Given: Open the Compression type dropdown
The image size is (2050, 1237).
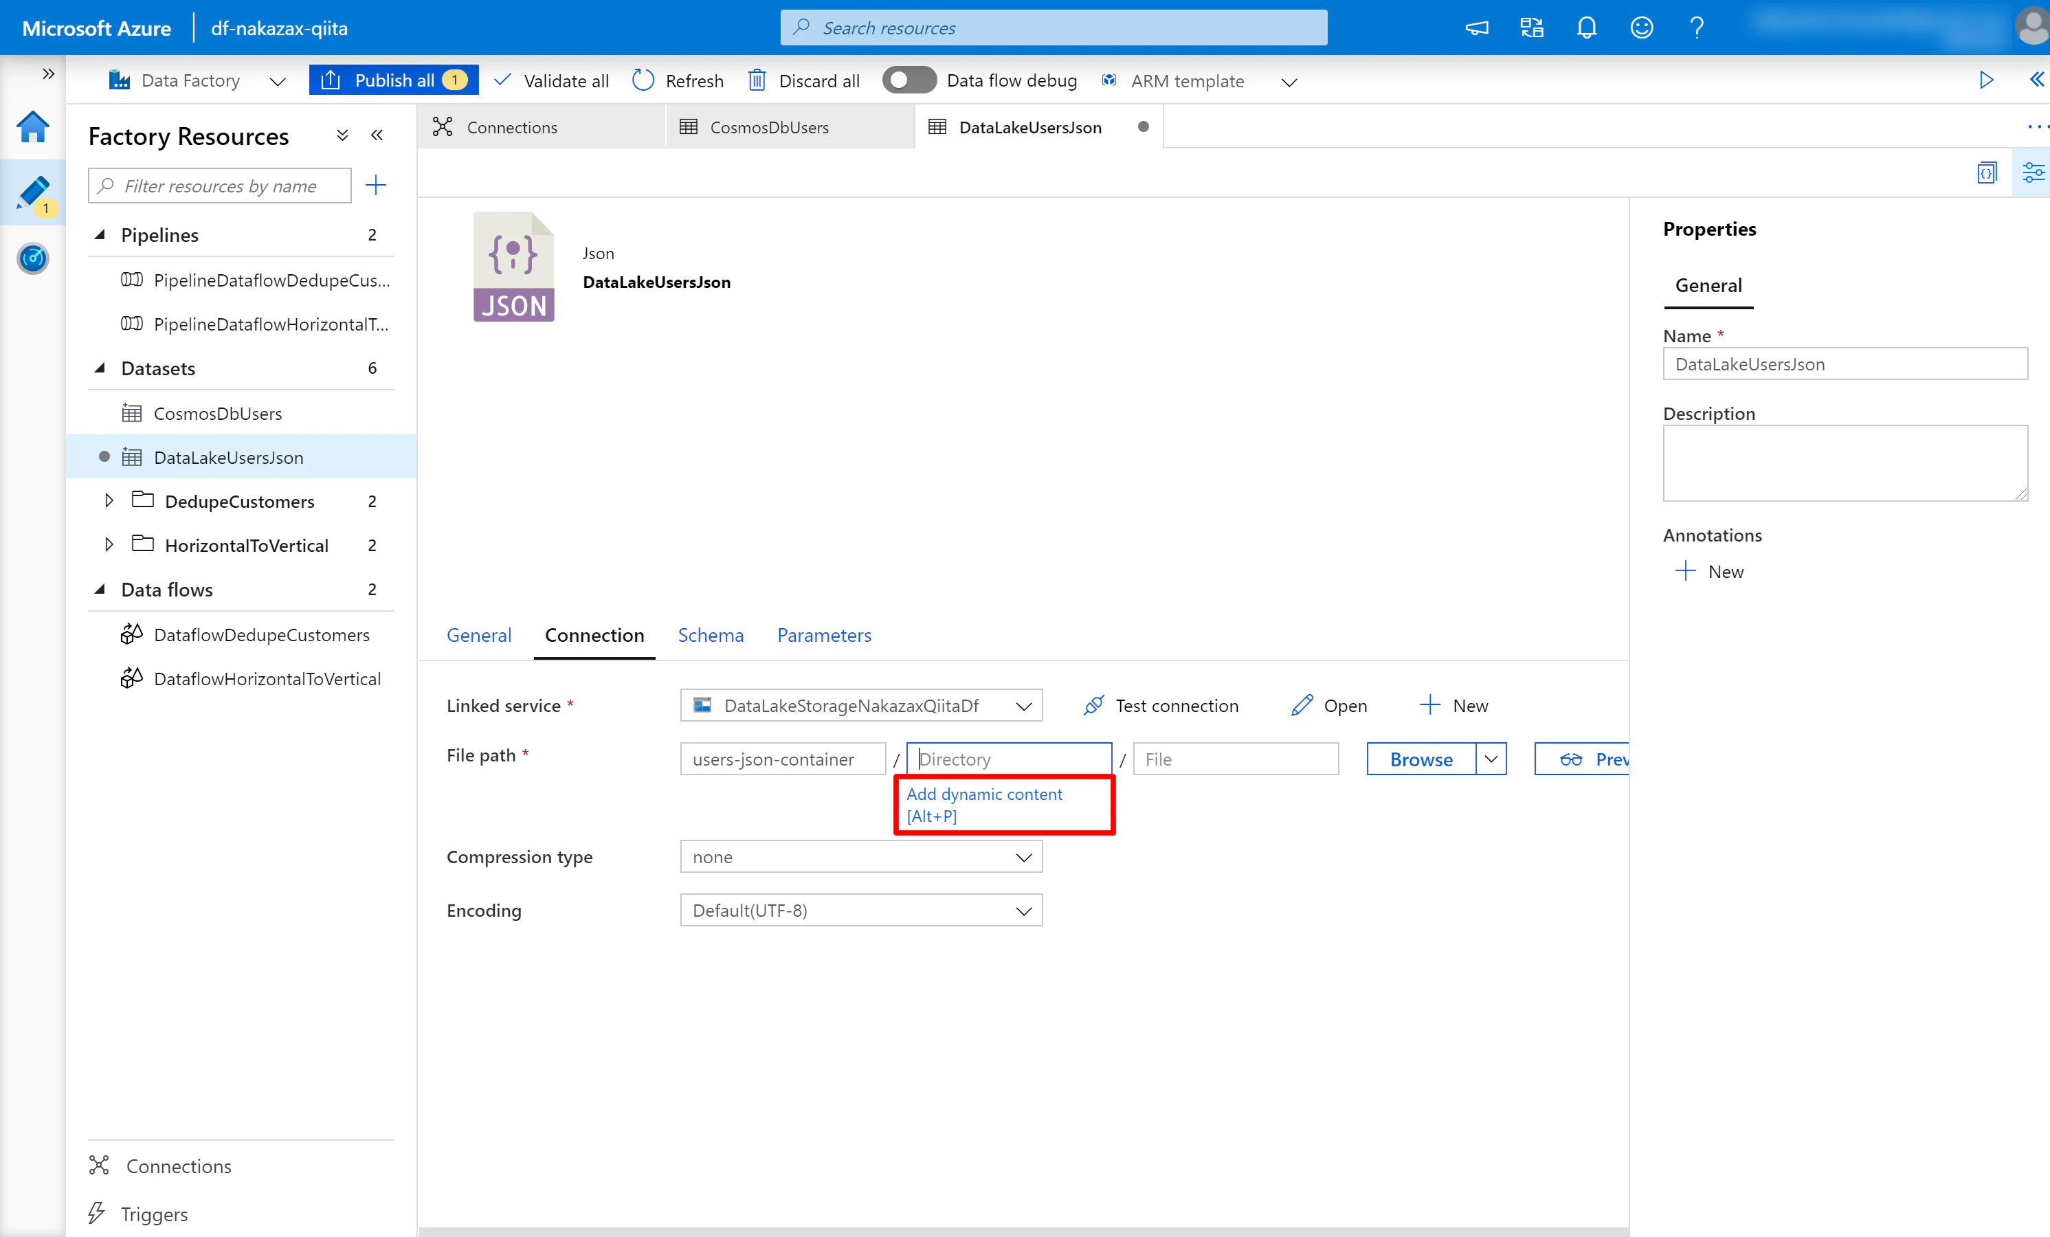Looking at the screenshot, I should 861,857.
